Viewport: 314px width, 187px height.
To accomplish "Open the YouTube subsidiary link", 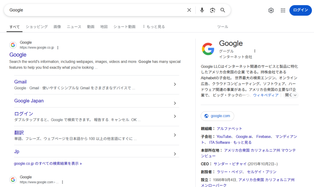I will (224, 136).
